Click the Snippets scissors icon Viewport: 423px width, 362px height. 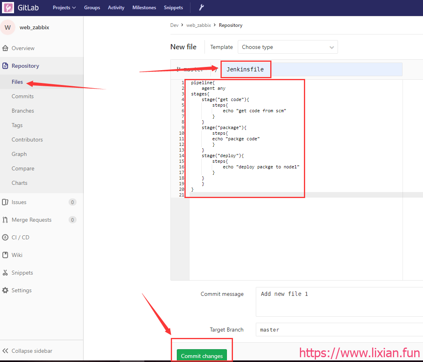point(5,273)
